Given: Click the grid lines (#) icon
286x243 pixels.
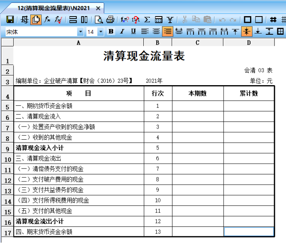Looking at the screenshot, I should [273, 19].
